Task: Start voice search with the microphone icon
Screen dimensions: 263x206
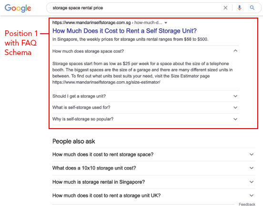Action: pyautogui.click(x=240, y=8)
